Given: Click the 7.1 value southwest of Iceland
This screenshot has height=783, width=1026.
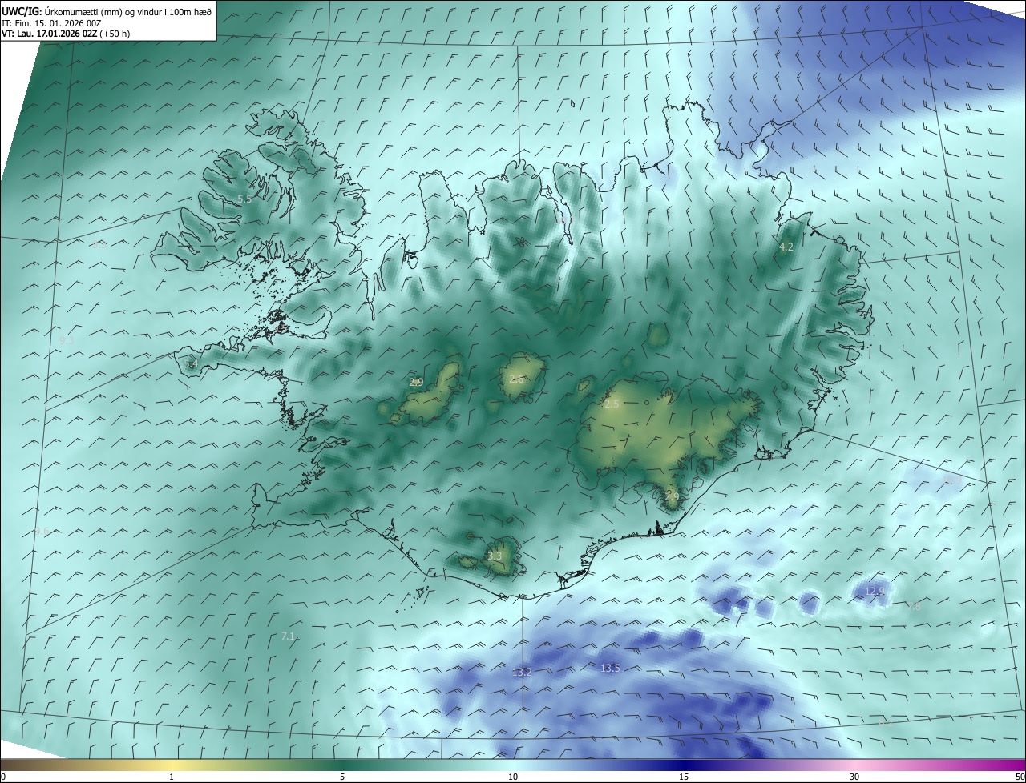Looking at the screenshot, I should [x=288, y=636].
